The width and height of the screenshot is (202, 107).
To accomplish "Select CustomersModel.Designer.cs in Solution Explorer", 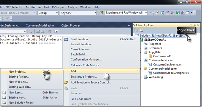I will [x=171, y=73].
